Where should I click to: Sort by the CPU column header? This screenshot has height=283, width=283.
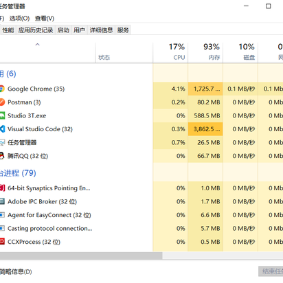click(170, 53)
